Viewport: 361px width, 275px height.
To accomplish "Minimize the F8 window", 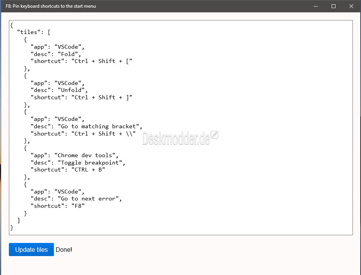I will [x=316, y=6].
